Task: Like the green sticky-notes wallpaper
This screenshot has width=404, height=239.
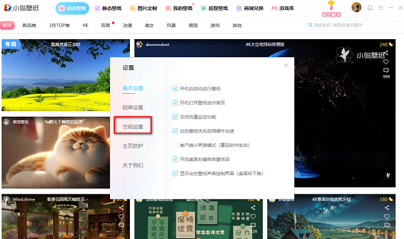Action: (x=253, y=217)
